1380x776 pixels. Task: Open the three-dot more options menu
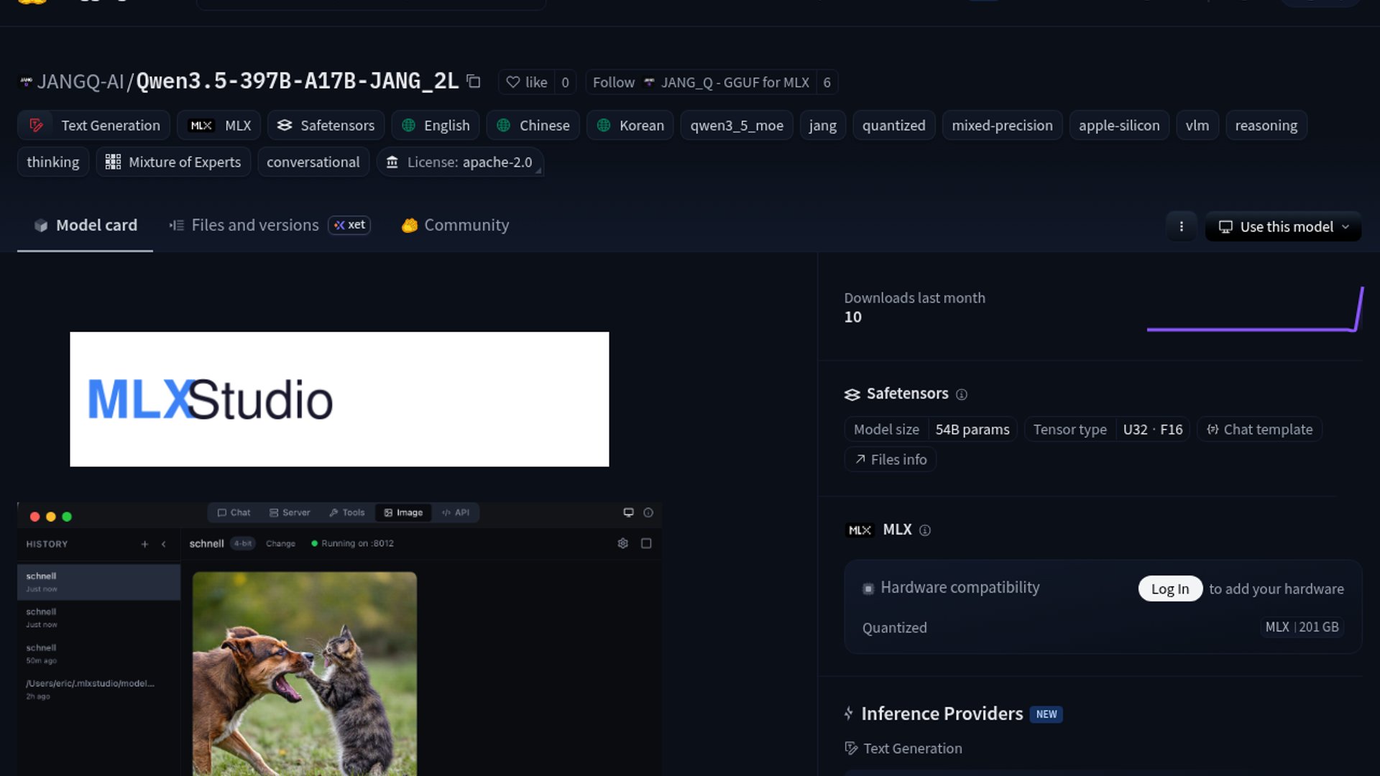tap(1181, 226)
